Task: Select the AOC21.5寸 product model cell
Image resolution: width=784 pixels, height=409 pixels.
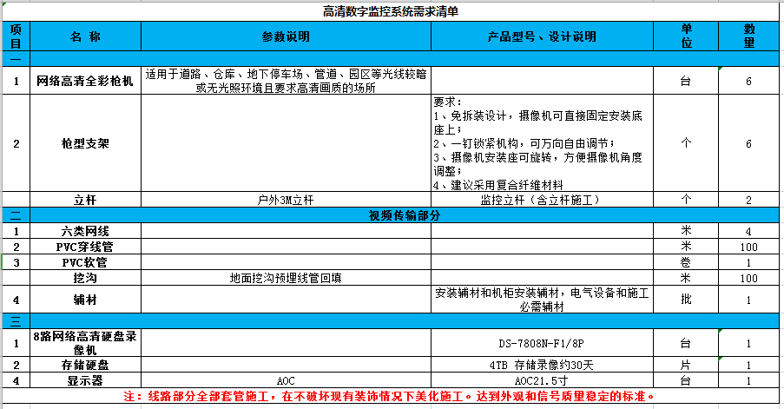Action: pyautogui.click(x=543, y=380)
